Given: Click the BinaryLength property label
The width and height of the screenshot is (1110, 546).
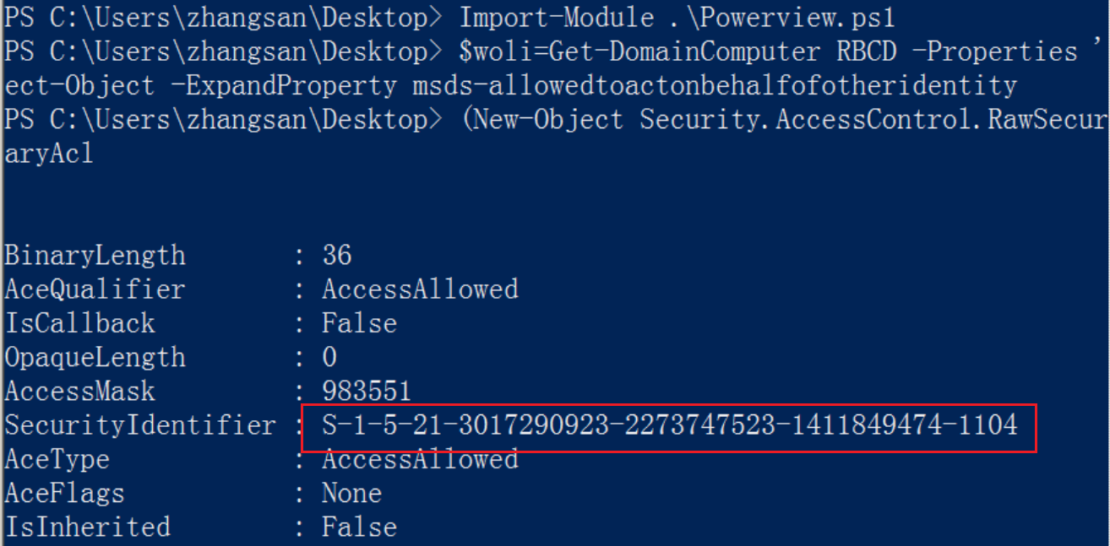Looking at the screenshot, I should 95,255.
